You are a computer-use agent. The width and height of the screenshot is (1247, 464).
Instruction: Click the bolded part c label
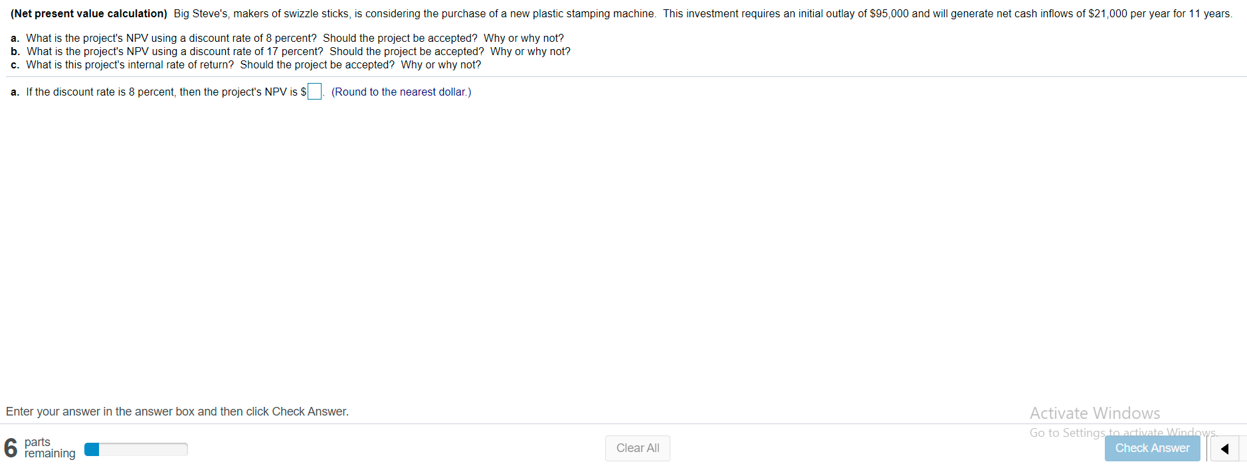tap(14, 64)
